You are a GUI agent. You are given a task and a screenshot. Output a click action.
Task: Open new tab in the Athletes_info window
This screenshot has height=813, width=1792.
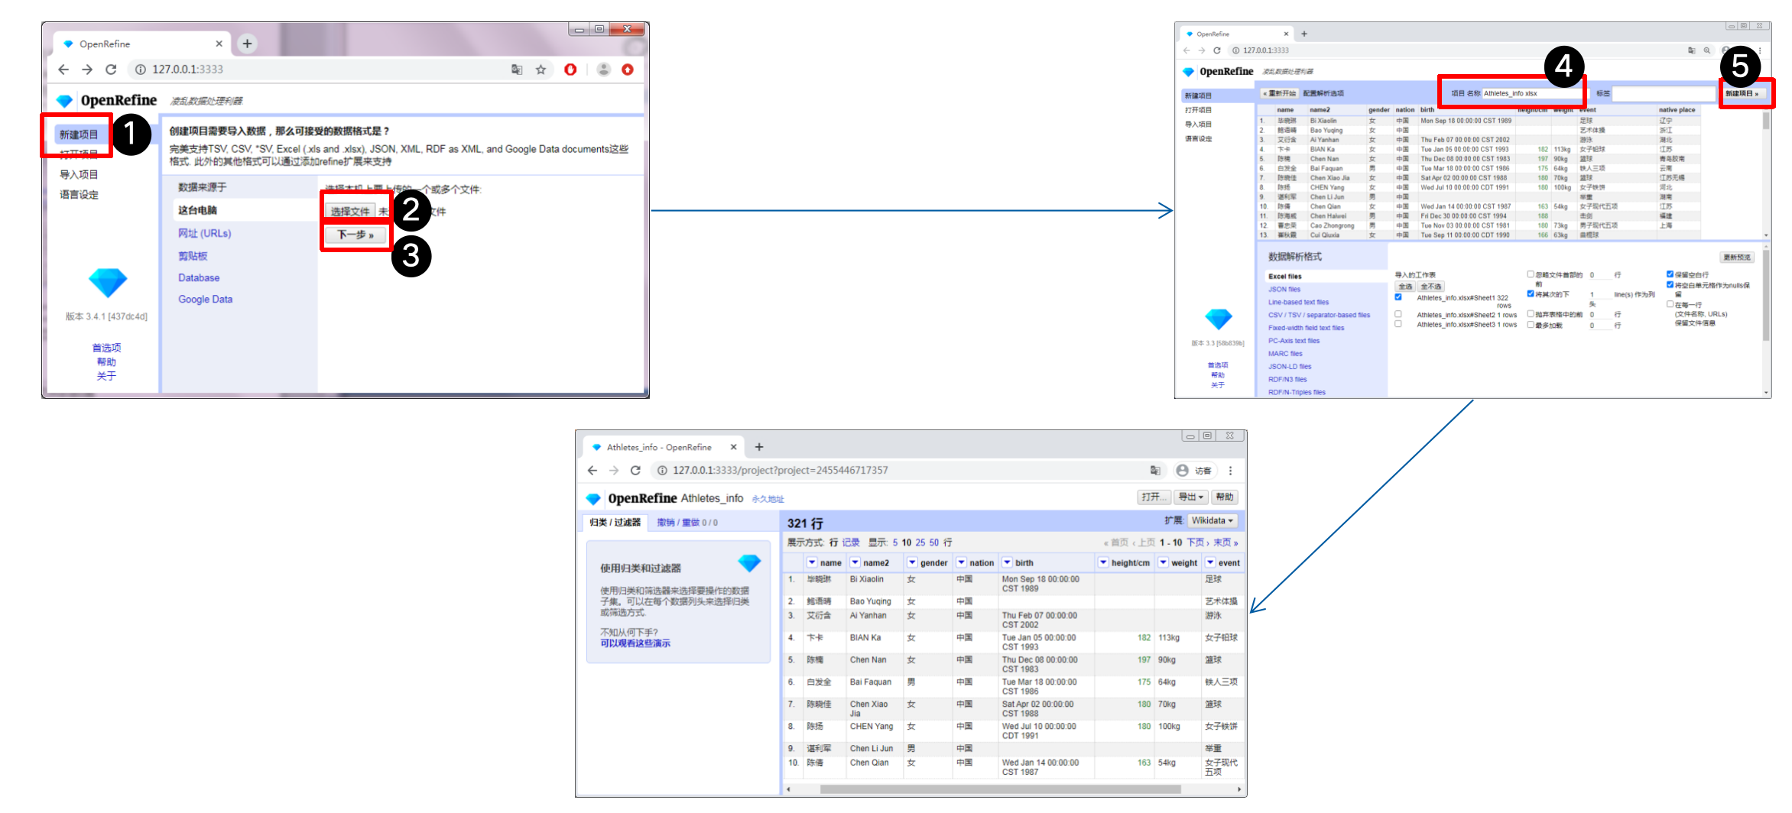click(x=759, y=447)
